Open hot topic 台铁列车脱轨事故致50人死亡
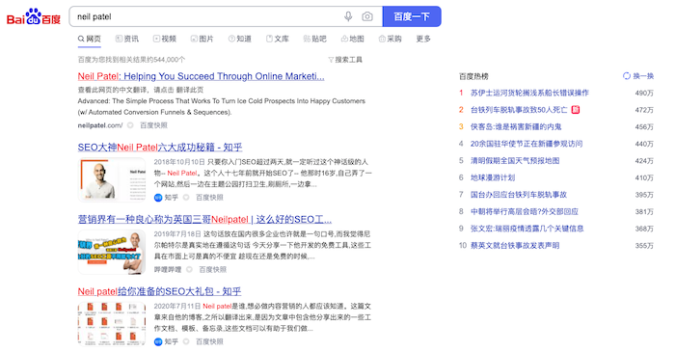The width and height of the screenshot is (675, 352). (x=519, y=110)
